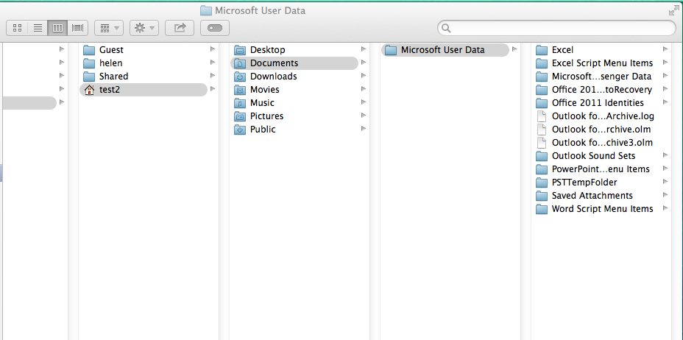683x340 pixels.
Task: Select Outlook Sound Sets label
Action: [593, 156]
